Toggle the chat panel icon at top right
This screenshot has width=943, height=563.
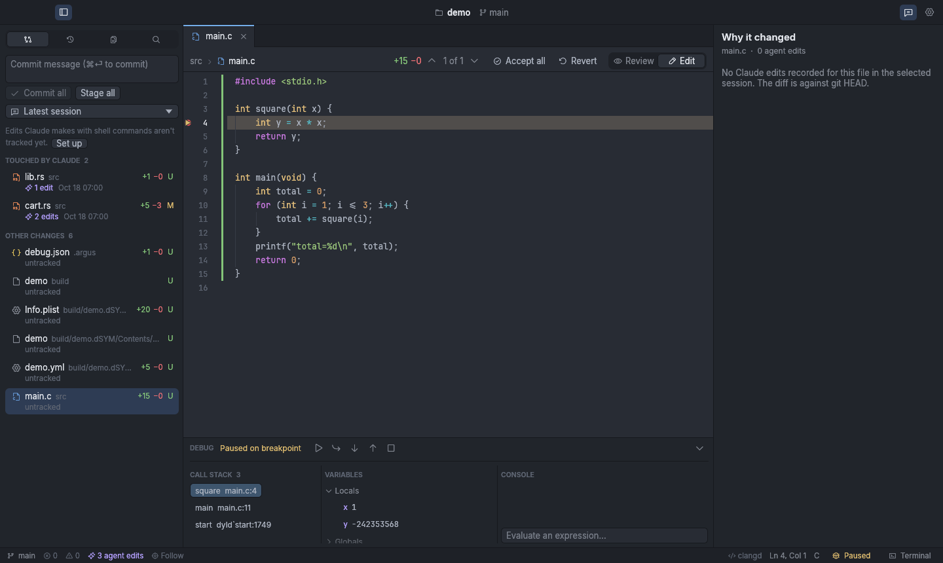tap(908, 12)
